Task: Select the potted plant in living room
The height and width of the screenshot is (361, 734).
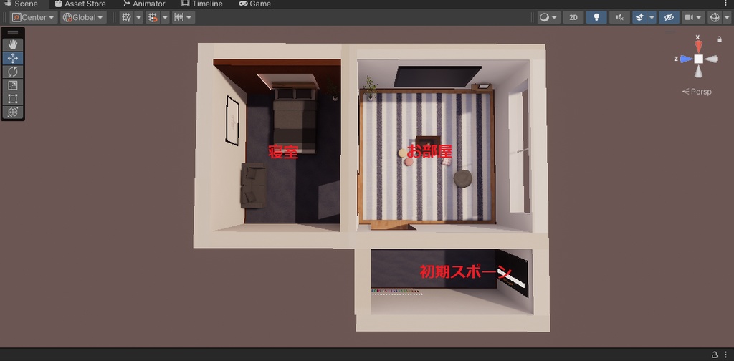Action: (371, 88)
